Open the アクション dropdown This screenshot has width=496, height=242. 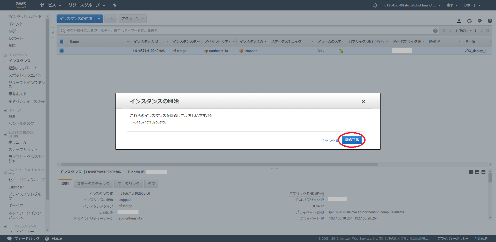(x=133, y=19)
